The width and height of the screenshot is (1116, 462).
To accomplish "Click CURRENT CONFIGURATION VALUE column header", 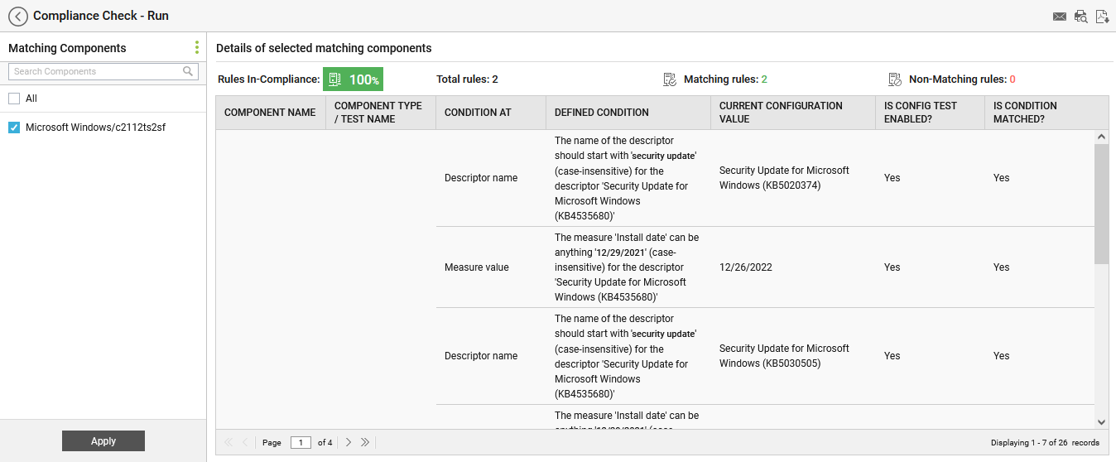I will pos(792,113).
